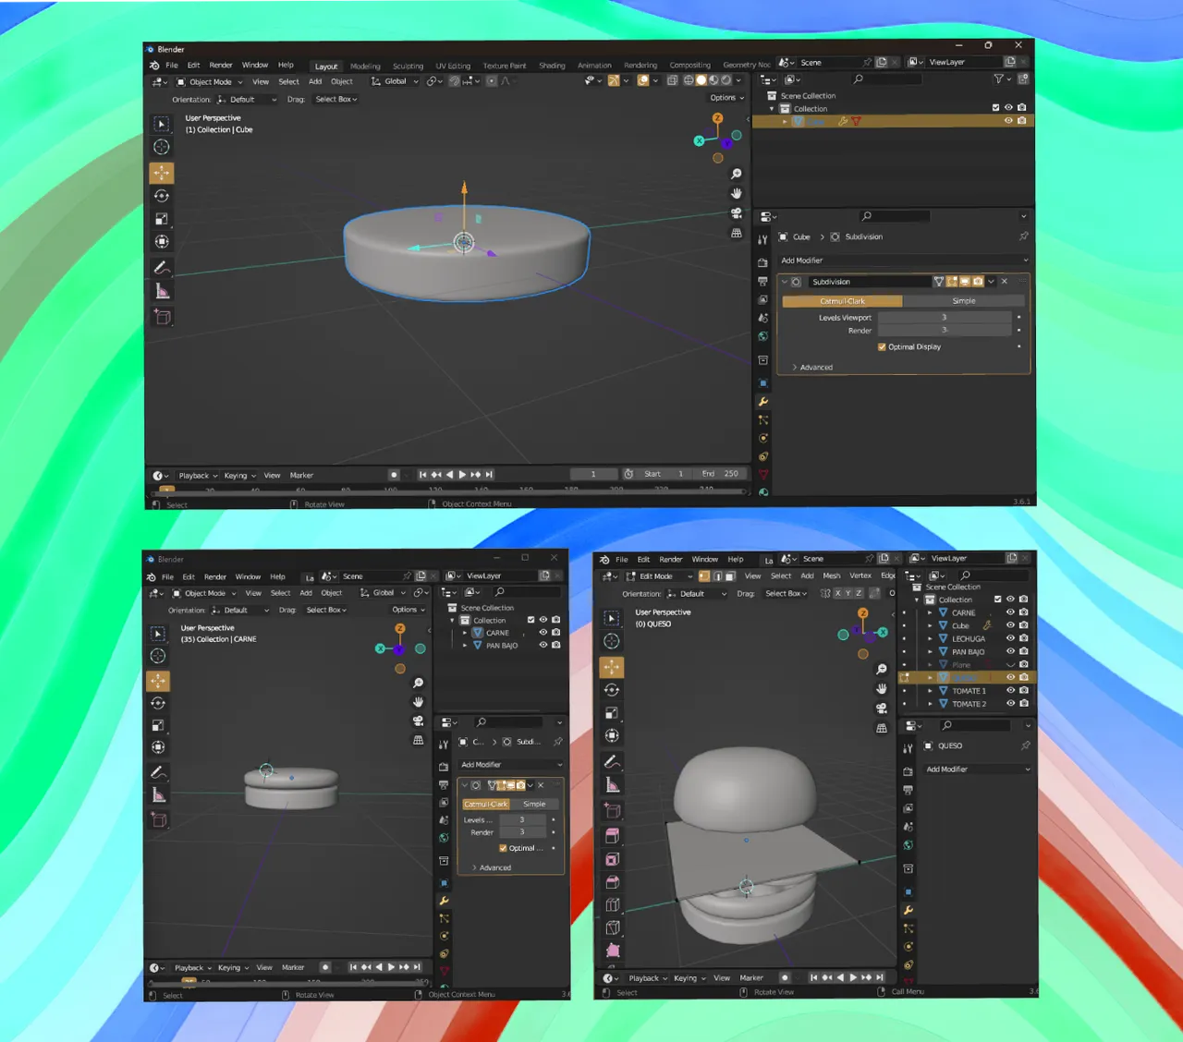Adjust Render levels value slider in top window
The width and height of the screenshot is (1183, 1042).
(x=945, y=330)
